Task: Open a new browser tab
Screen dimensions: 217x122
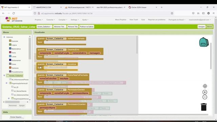Action: [162, 7]
